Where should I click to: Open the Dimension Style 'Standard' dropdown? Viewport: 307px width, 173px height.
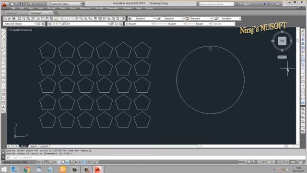point(173,18)
